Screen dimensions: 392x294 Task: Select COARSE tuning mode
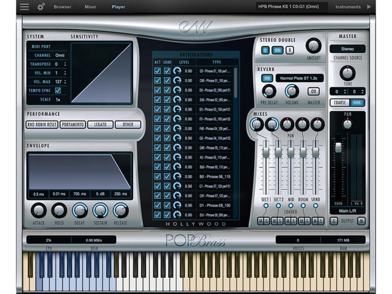tap(340, 103)
